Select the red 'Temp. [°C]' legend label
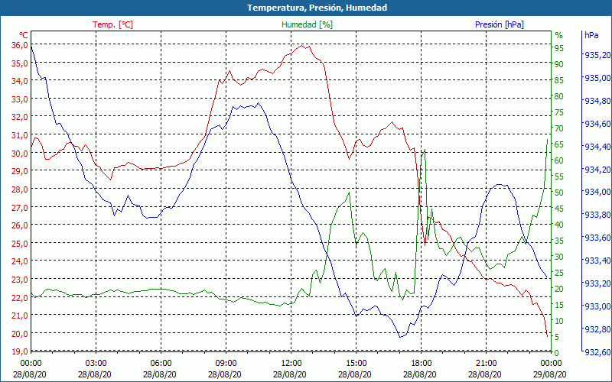The image size is (612, 382). pyautogui.click(x=112, y=24)
